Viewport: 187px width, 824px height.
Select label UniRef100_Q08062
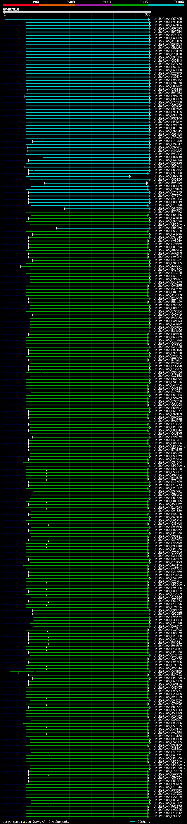pyautogui.click(x=168, y=80)
